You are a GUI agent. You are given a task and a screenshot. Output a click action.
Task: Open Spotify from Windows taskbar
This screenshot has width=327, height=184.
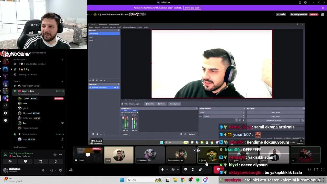(198, 180)
